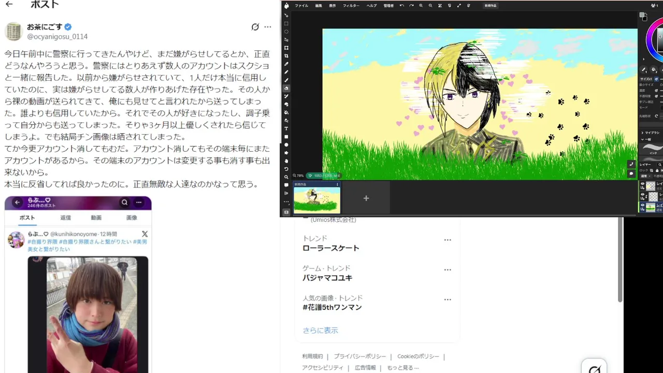The height and width of the screenshot is (373, 663).
Task: Open the 編集 menu
Action: coord(319,6)
